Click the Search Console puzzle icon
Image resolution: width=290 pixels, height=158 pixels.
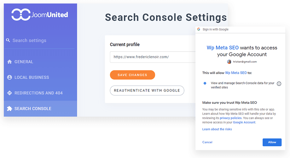point(9,108)
